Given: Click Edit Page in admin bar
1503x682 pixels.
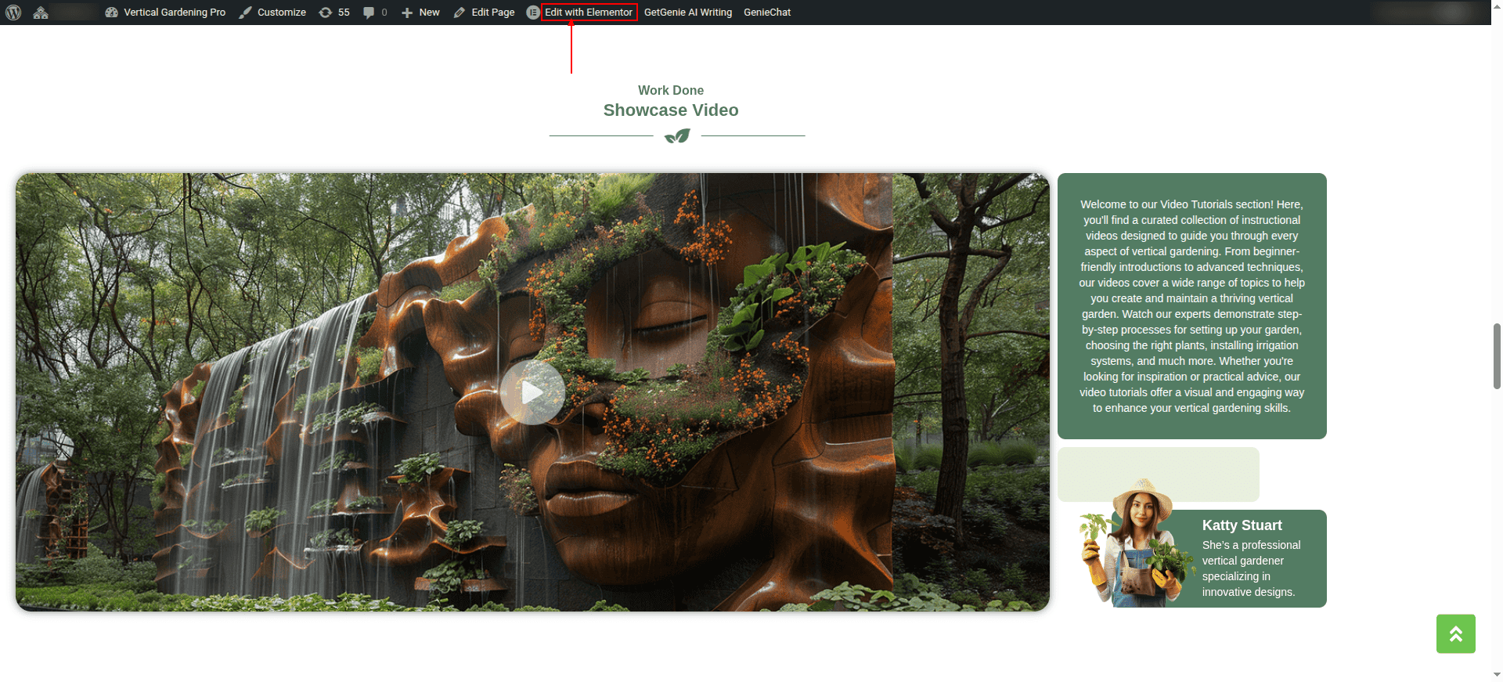Looking at the screenshot, I should click(484, 13).
